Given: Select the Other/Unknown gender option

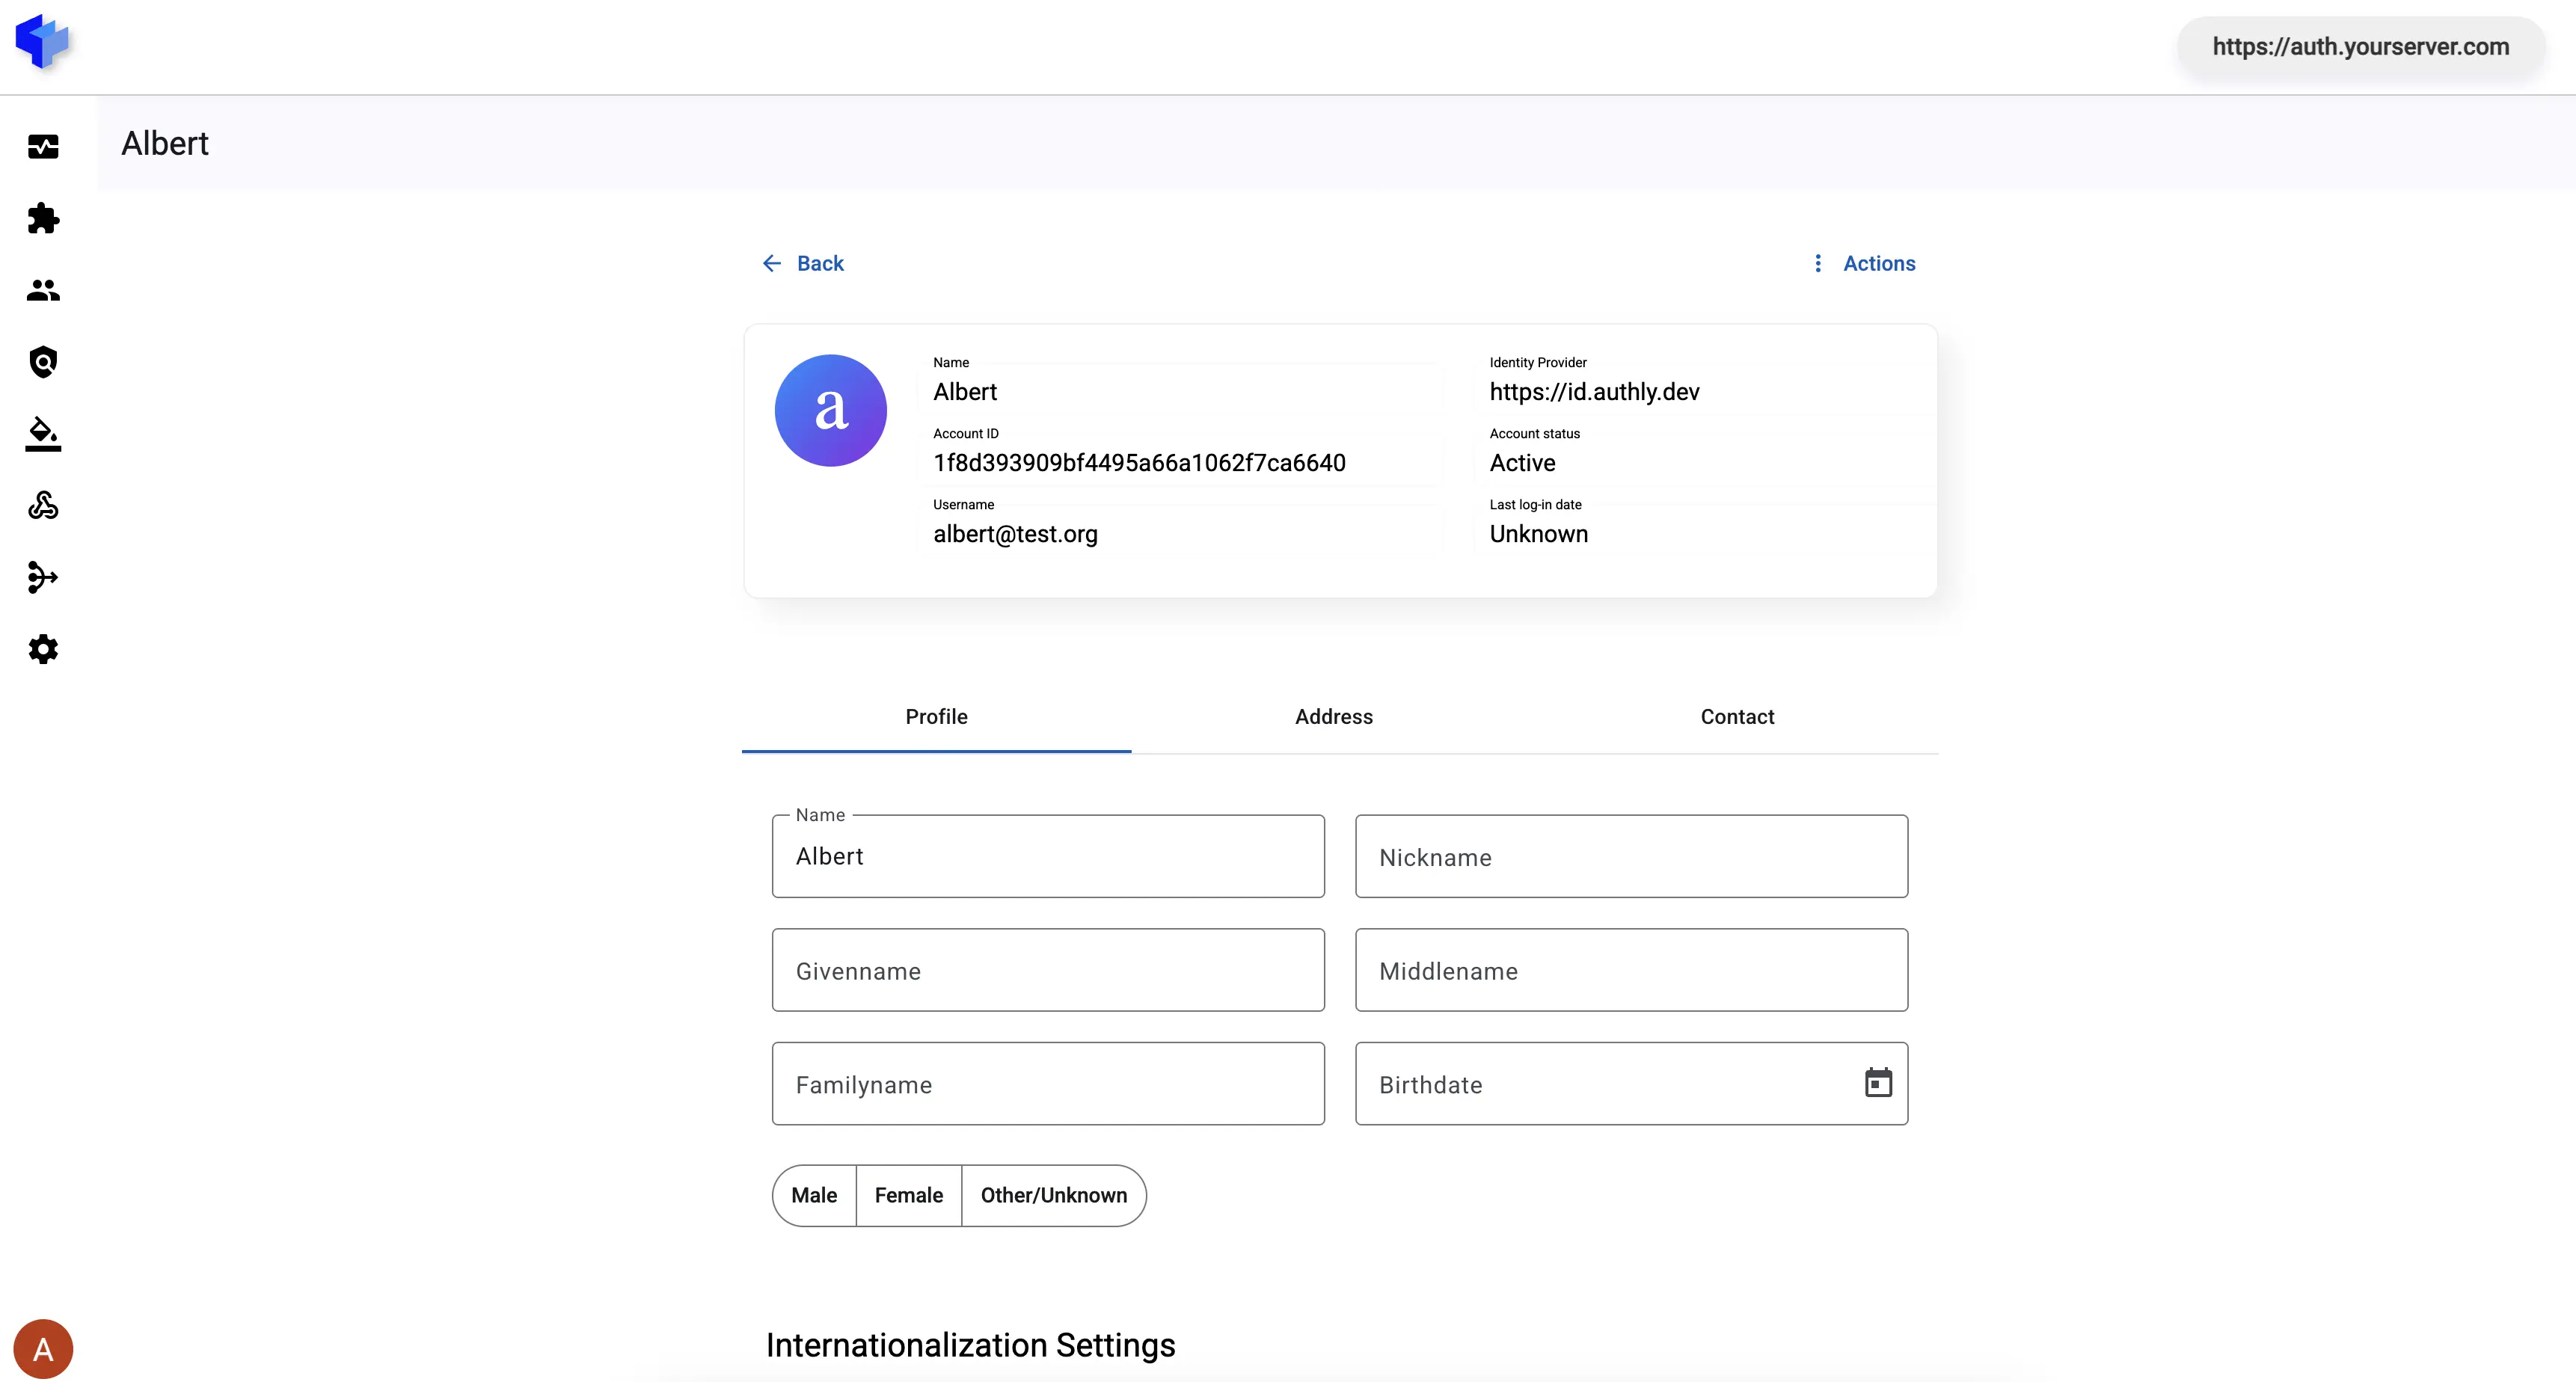Looking at the screenshot, I should pos(1054,1196).
